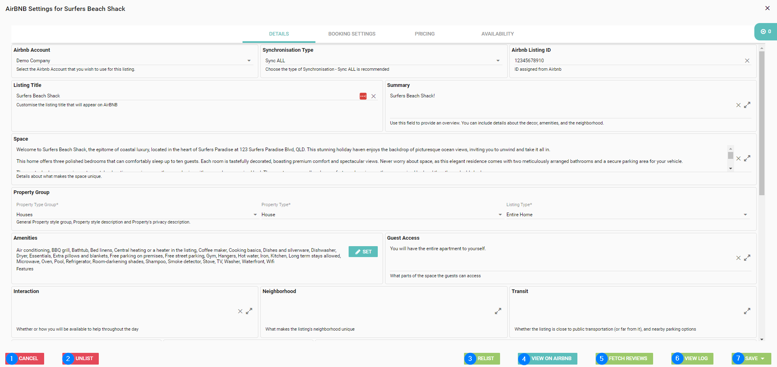
Task: Switch to the Booking Settings tab
Action: click(x=351, y=34)
